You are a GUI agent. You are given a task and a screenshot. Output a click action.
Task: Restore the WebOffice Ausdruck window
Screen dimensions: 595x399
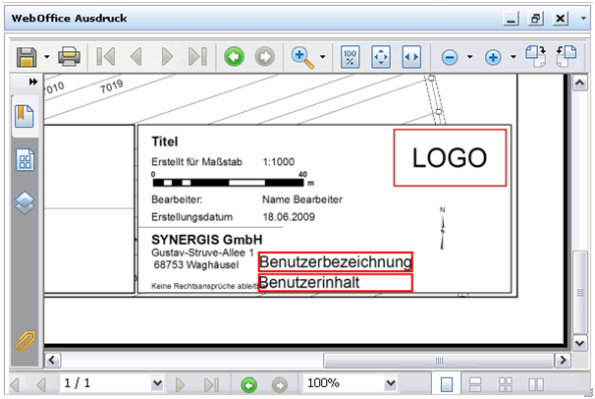click(x=536, y=19)
